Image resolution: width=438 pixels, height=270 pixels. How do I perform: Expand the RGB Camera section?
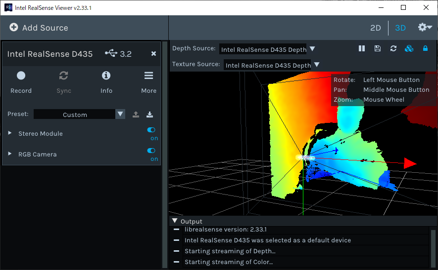pos(10,154)
